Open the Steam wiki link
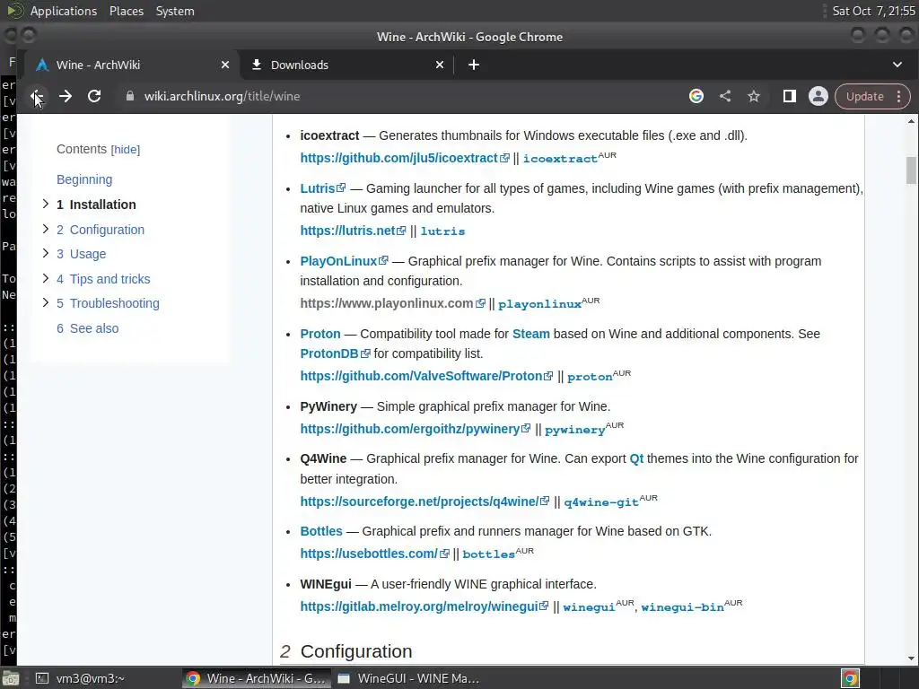This screenshot has height=689, width=919. [531, 334]
